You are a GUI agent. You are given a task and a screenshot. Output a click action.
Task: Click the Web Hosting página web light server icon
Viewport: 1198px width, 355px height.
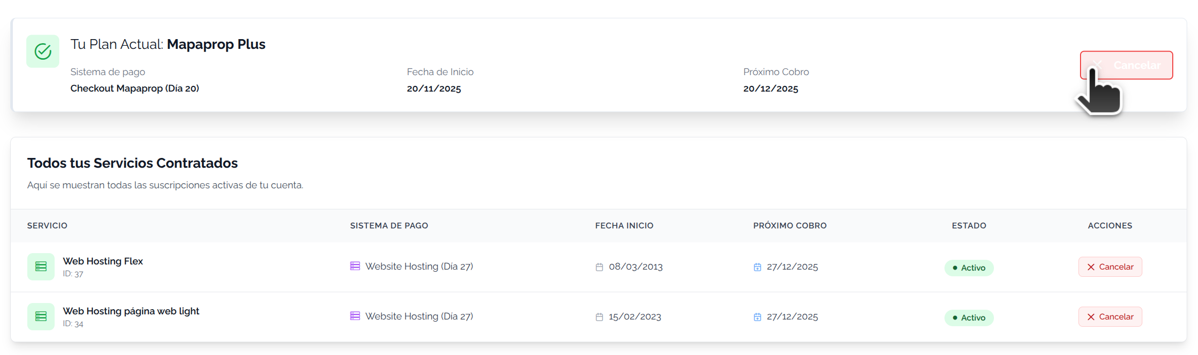click(x=41, y=316)
